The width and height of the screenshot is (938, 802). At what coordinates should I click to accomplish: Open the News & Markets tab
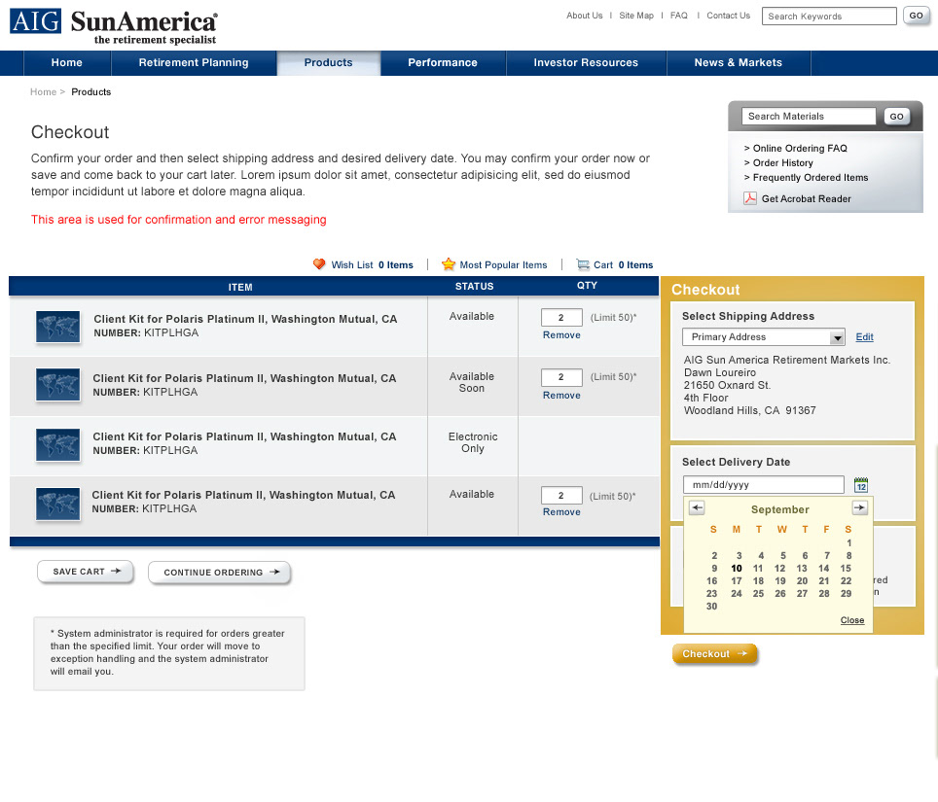tap(739, 63)
